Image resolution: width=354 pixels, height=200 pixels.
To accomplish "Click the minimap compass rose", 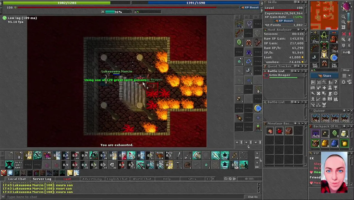I will [x=346, y=6].
